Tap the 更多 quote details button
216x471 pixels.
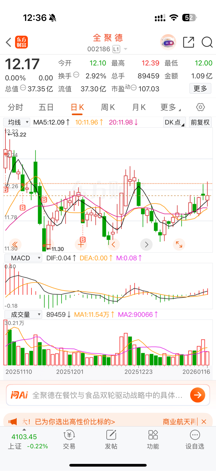coord(200,89)
